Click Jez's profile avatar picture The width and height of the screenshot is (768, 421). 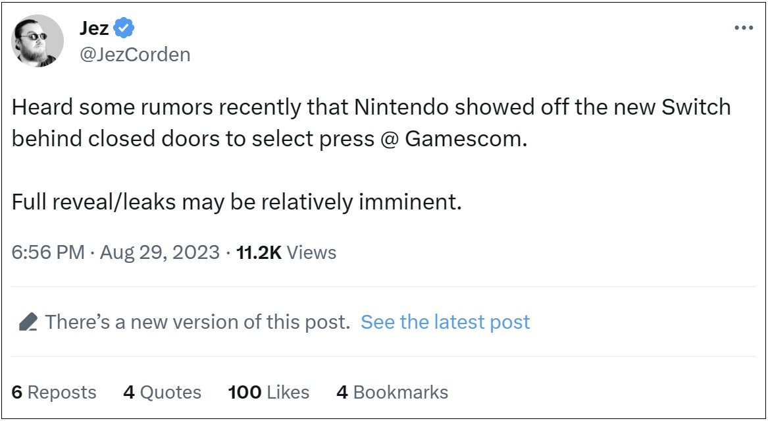click(x=38, y=41)
